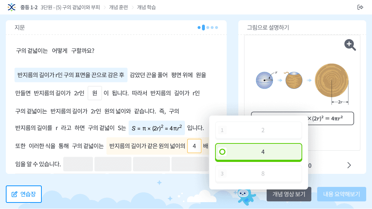Click the active page indicator in progress dots
The height and width of the screenshot is (209, 372).
(x=203, y=28)
